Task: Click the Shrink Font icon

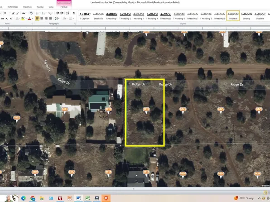Action: click(18, 13)
